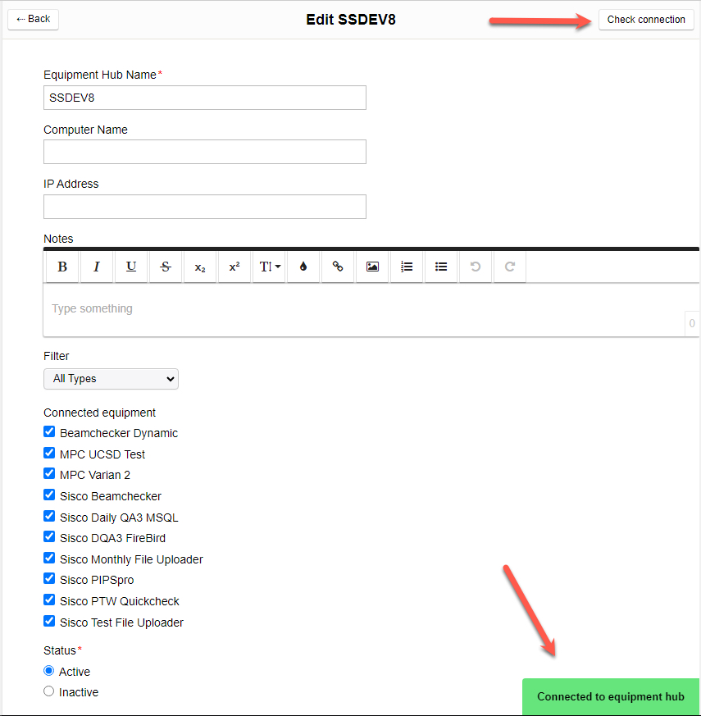
Task: Uncheck Beamchecker Dynamic equipment
Action: pos(49,432)
